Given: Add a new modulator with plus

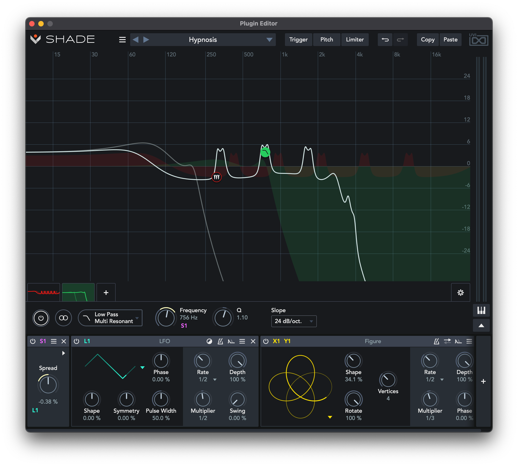Looking at the screenshot, I should [483, 381].
